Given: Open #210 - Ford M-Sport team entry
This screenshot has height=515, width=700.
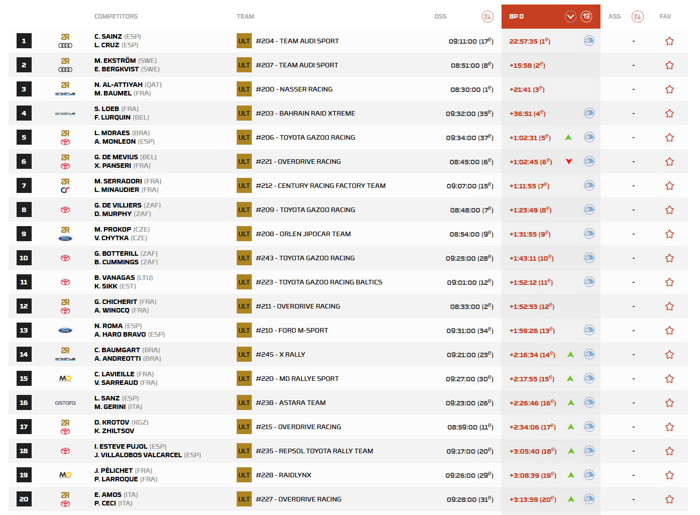Looking at the screenshot, I should [x=291, y=331].
